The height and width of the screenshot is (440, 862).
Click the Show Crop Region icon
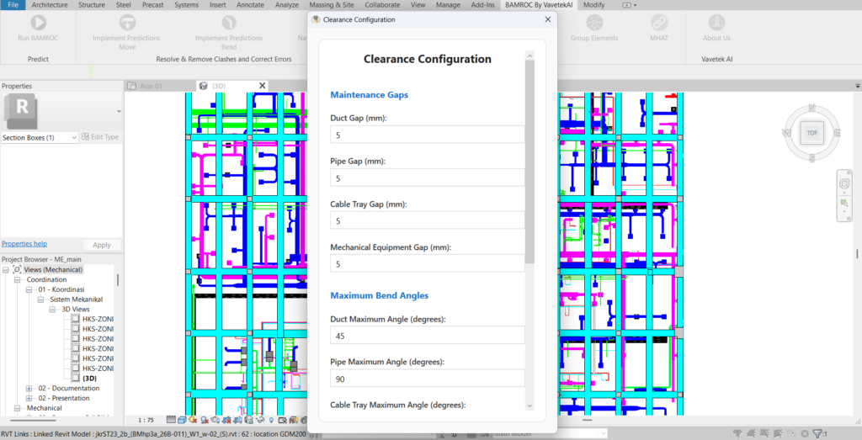238,420
